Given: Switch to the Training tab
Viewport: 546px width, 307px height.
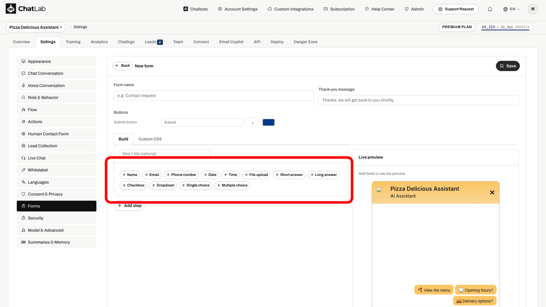Looking at the screenshot, I should point(73,42).
